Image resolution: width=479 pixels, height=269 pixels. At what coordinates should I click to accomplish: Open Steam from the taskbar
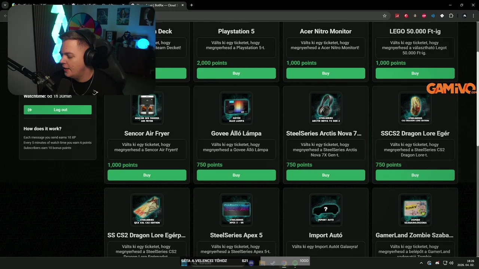tap(273, 263)
